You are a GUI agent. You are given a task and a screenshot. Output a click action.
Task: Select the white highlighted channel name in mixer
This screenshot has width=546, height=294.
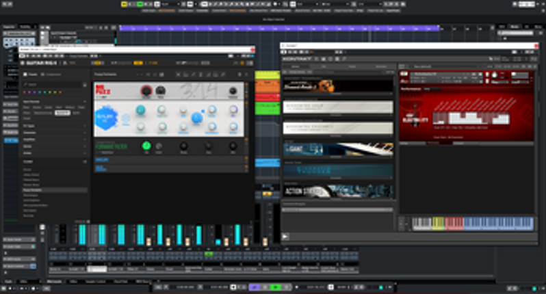click(x=96, y=269)
